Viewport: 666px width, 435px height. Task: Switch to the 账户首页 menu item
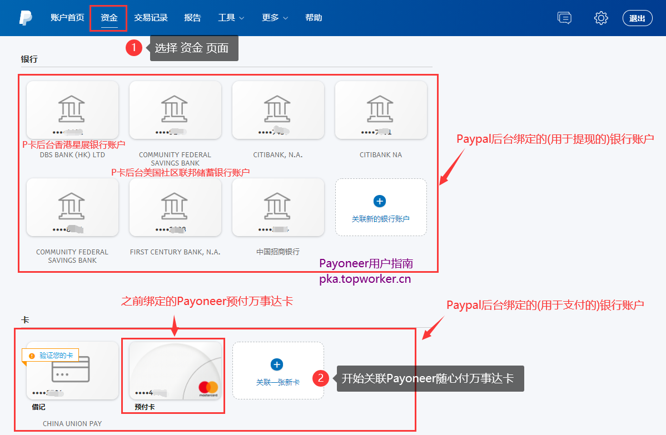tap(67, 17)
